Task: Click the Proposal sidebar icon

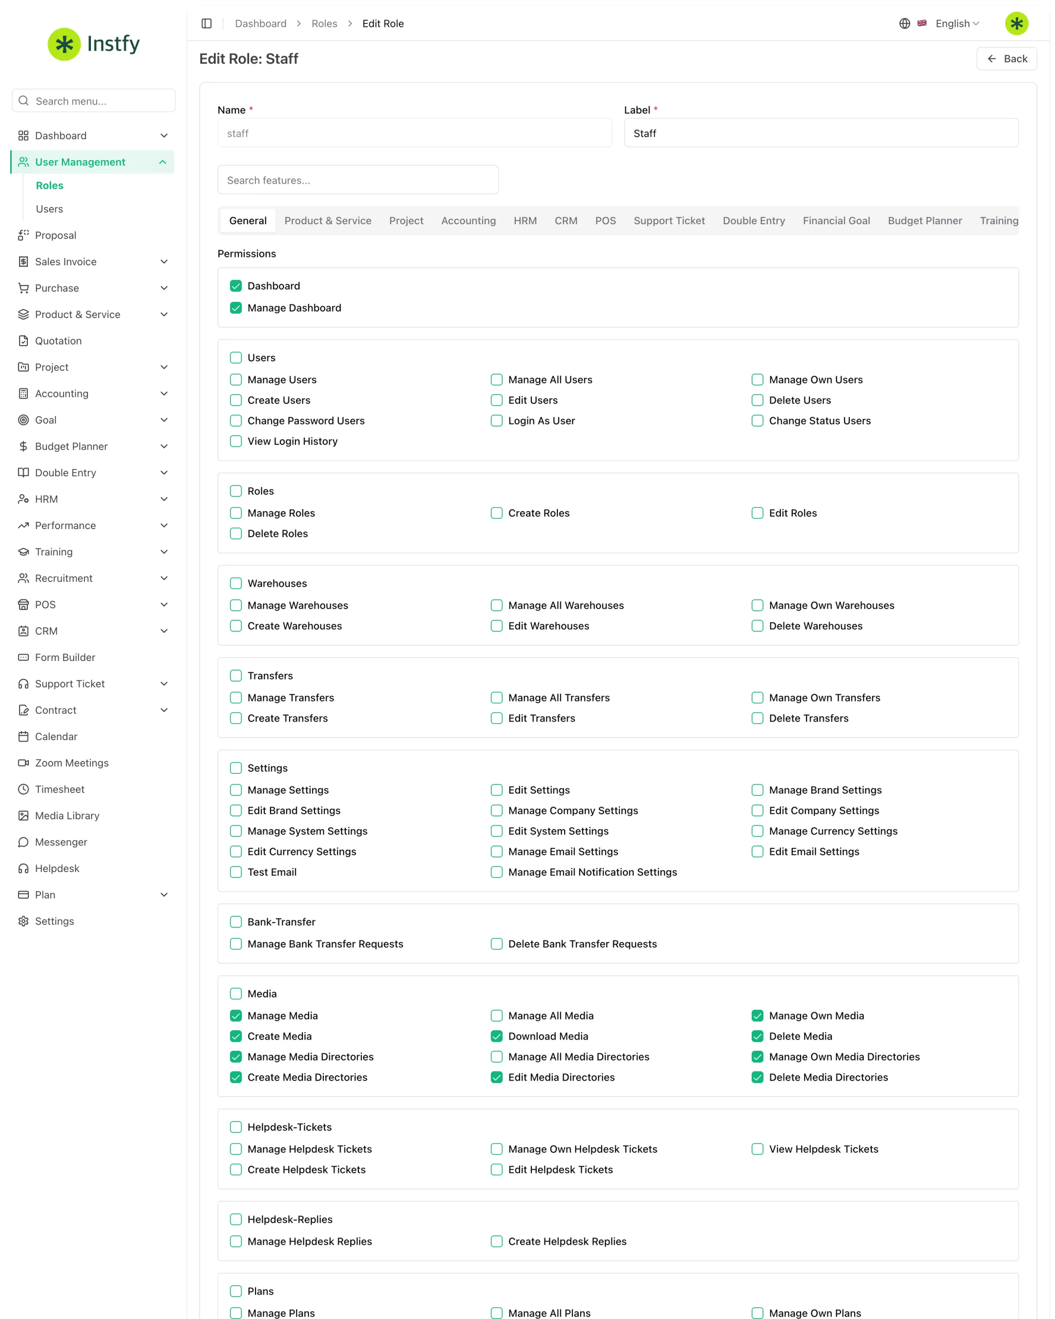Action: (x=23, y=235)
